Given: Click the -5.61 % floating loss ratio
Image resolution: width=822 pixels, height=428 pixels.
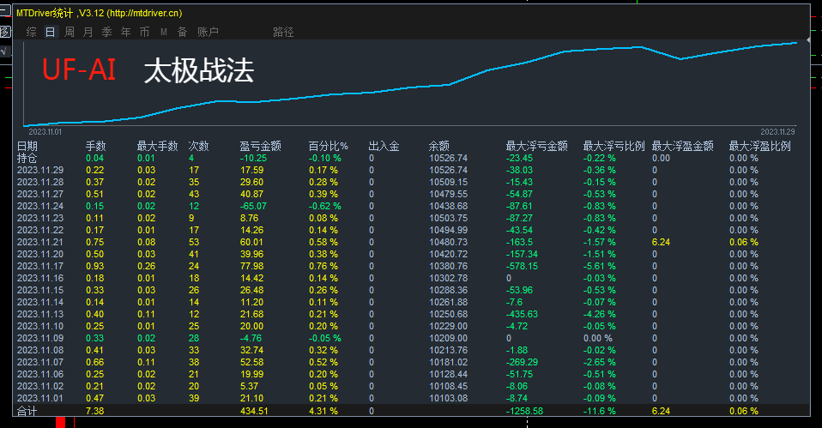Looking at the screenshot, I should pyautogui.click(x=600, y=267).
